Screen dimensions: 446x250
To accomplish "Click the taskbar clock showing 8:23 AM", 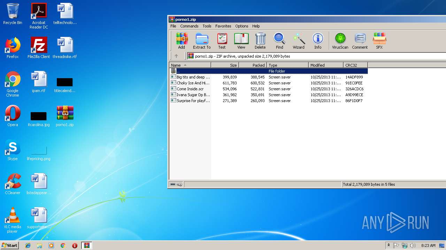I will 428,245.
